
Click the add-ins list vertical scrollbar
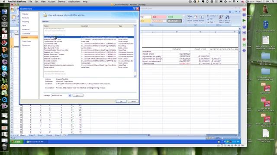(x=135, y=51)
